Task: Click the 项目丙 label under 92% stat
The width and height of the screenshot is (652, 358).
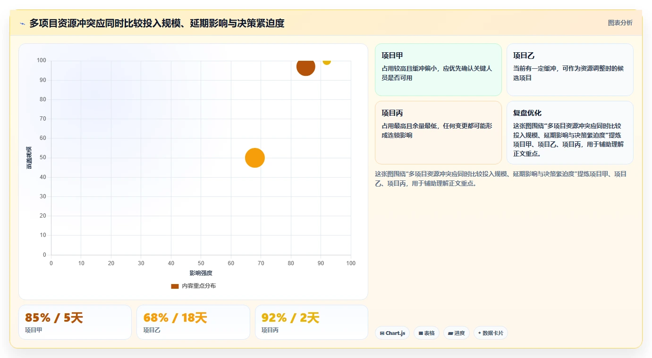Action: click(x=270, y=330)
